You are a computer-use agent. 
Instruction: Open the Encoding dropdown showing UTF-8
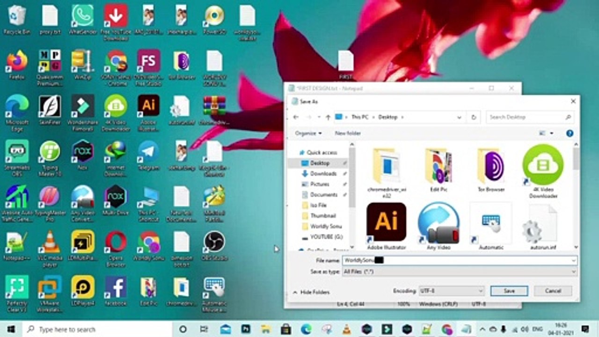pyautogui.click(x=452, y=291)
